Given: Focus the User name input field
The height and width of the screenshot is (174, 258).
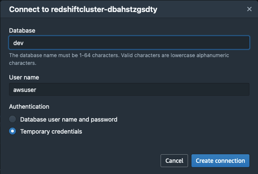Looking at the screenshot, I should click(x=129, y=89).
